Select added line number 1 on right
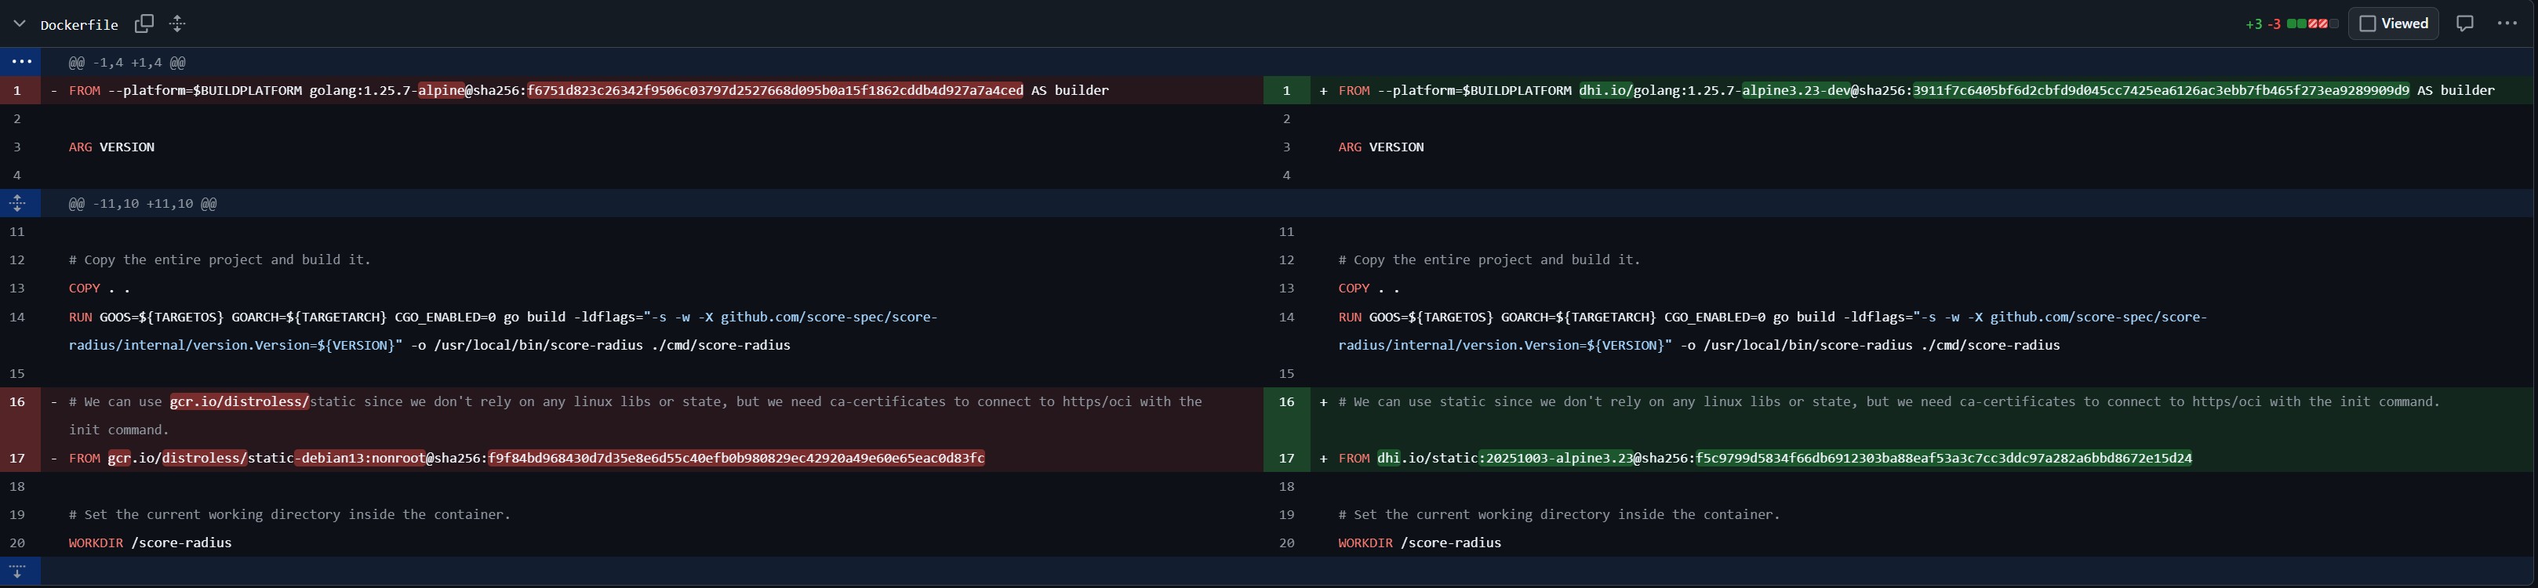The image size is (2538, 588). 1285,91
